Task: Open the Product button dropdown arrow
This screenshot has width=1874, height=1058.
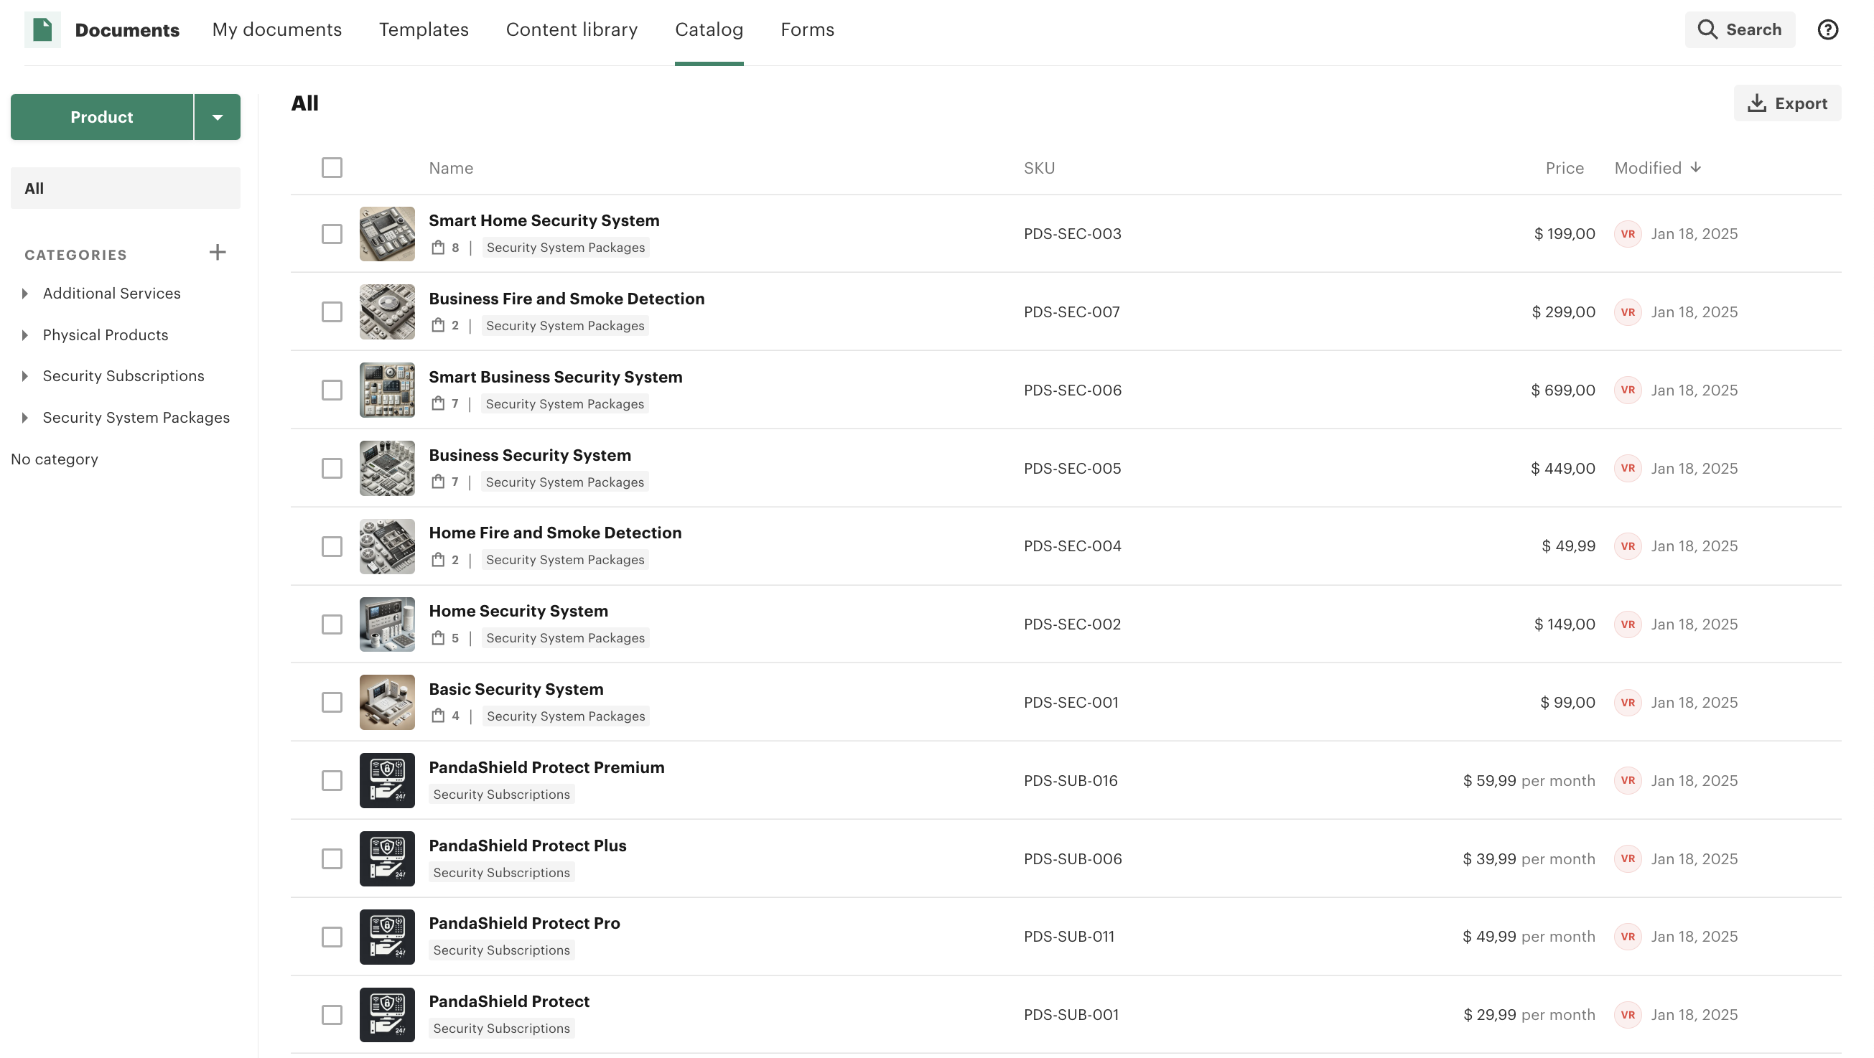Action: point(217,117)
